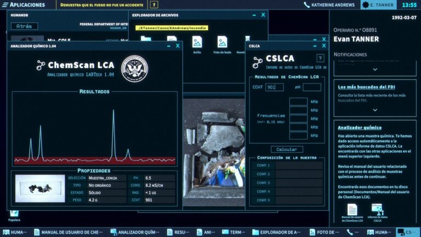This screenshot has width=421, height=237.
Task: Open the Analizador químico notification link
Action: click(x=360, y=128)
